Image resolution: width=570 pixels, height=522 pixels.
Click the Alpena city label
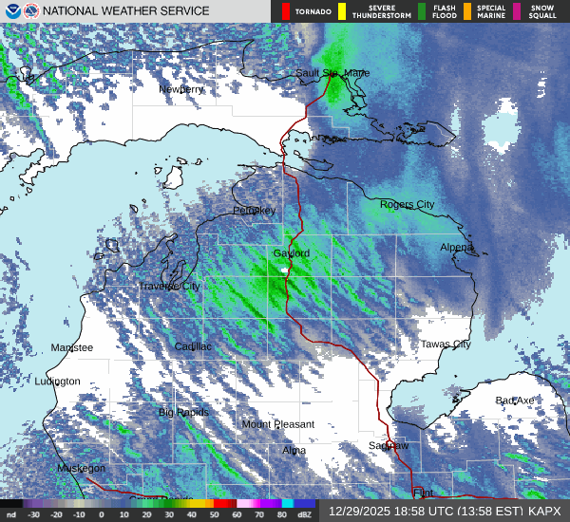[456, 247]
